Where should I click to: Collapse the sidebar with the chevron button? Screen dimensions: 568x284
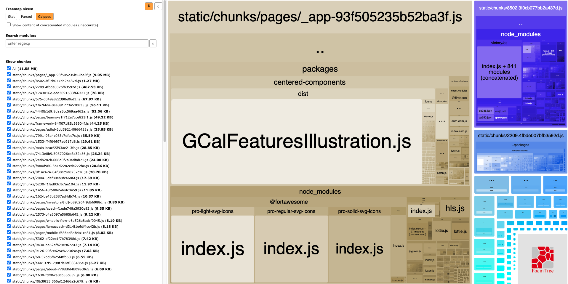pos(158,6)
